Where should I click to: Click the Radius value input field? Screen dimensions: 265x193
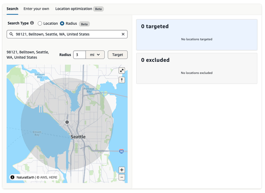click(79, 55)
